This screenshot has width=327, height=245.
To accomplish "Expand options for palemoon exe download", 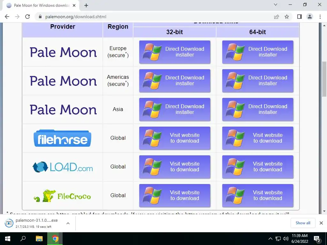I will (x=68, y=223).
